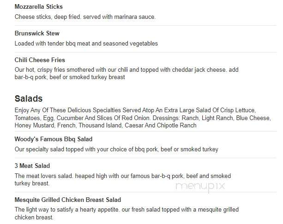
Task: Click the 3 Meat Salad title
Action: [x=32, y=166]
